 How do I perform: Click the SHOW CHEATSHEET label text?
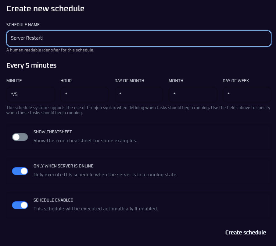[x=52, y=132]
